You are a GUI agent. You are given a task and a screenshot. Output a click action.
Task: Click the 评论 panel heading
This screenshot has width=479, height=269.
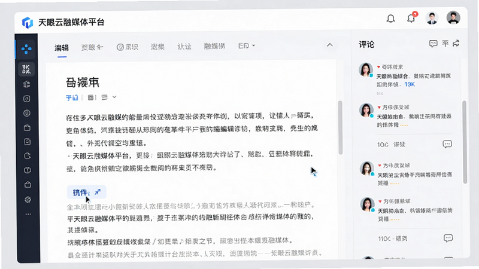pyautogui.click(x=366, y=44)
